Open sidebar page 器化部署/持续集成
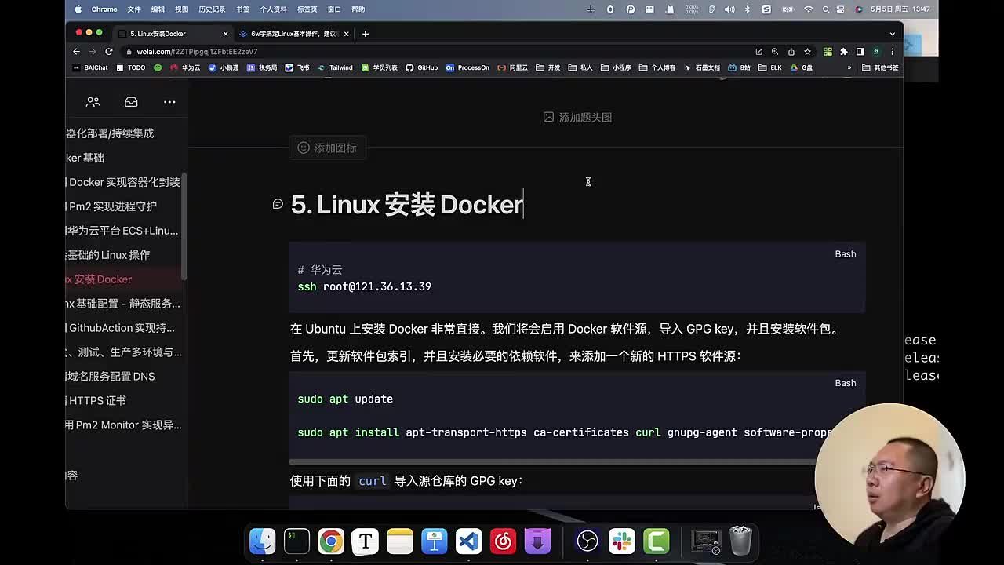1004x565 pixels. [110, 133]
